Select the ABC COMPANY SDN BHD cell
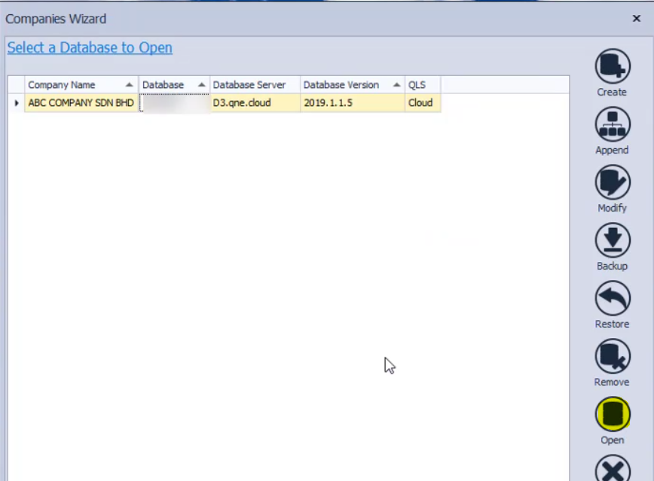Image resolution: width=654 pixels, height=481 pixels. [81, 102]
